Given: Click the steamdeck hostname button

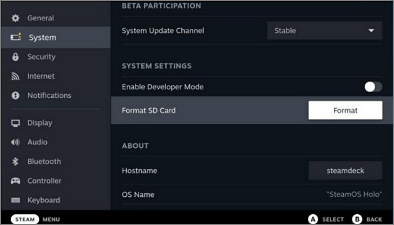Looking at the screenshot, I should tap(345, 170).
